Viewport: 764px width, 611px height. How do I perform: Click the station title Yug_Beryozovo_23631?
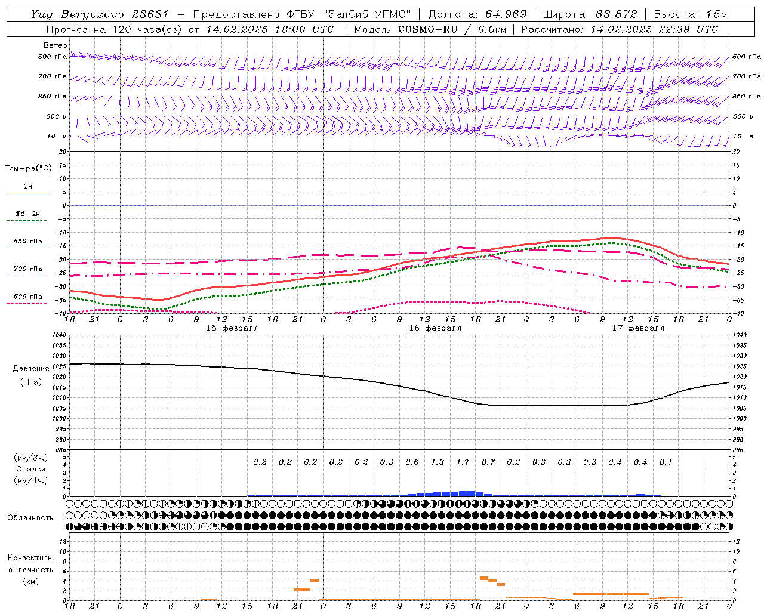pyautogui.click(x=100, y=14)
